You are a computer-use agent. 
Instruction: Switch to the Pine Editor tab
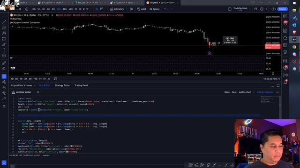[x=45, y=85]
